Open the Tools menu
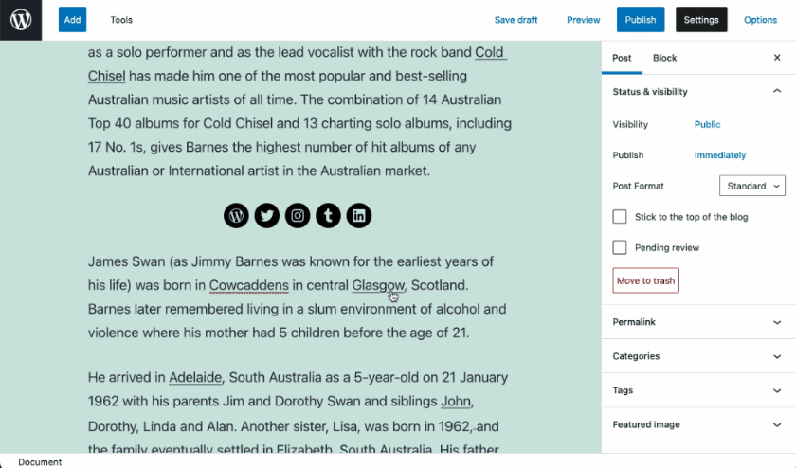The height and width of the screenshot is (468, 796). pyautogui.click(x=121, y=20)
